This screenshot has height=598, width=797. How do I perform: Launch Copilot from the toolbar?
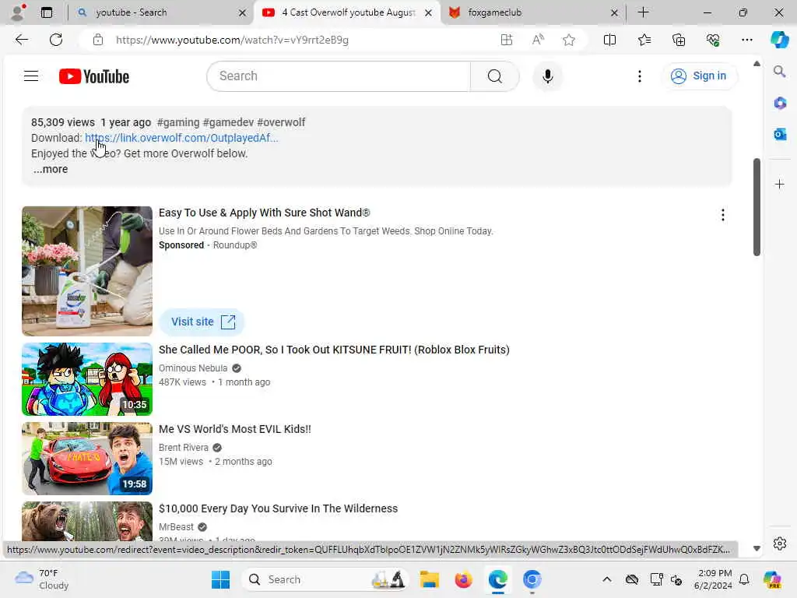point(779,40)
